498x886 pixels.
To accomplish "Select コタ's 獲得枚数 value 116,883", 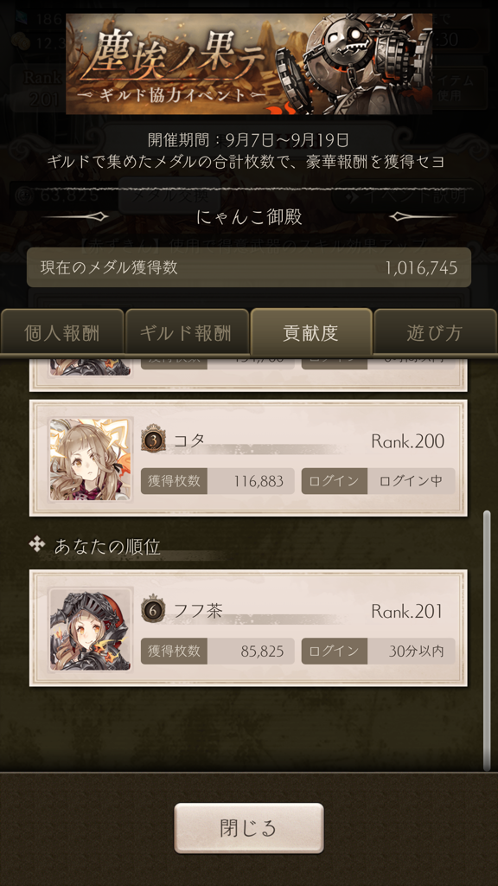I will (258, 481).
